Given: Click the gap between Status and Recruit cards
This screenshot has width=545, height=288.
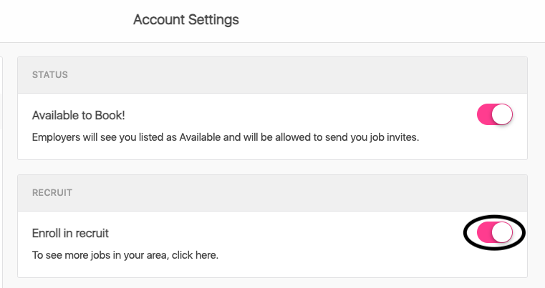Looking at the screenshot, I should coord(272,167).
